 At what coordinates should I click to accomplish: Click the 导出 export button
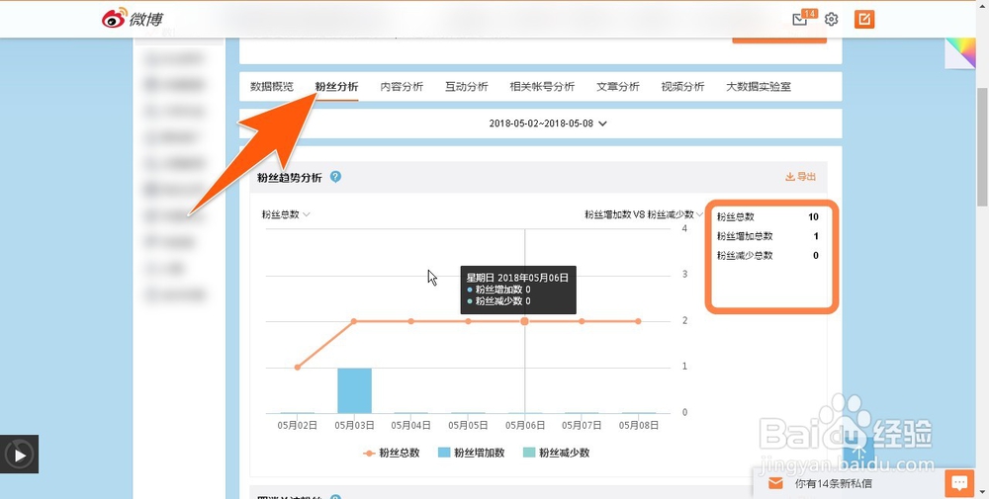pyautogui.click(x=800, y=177)
